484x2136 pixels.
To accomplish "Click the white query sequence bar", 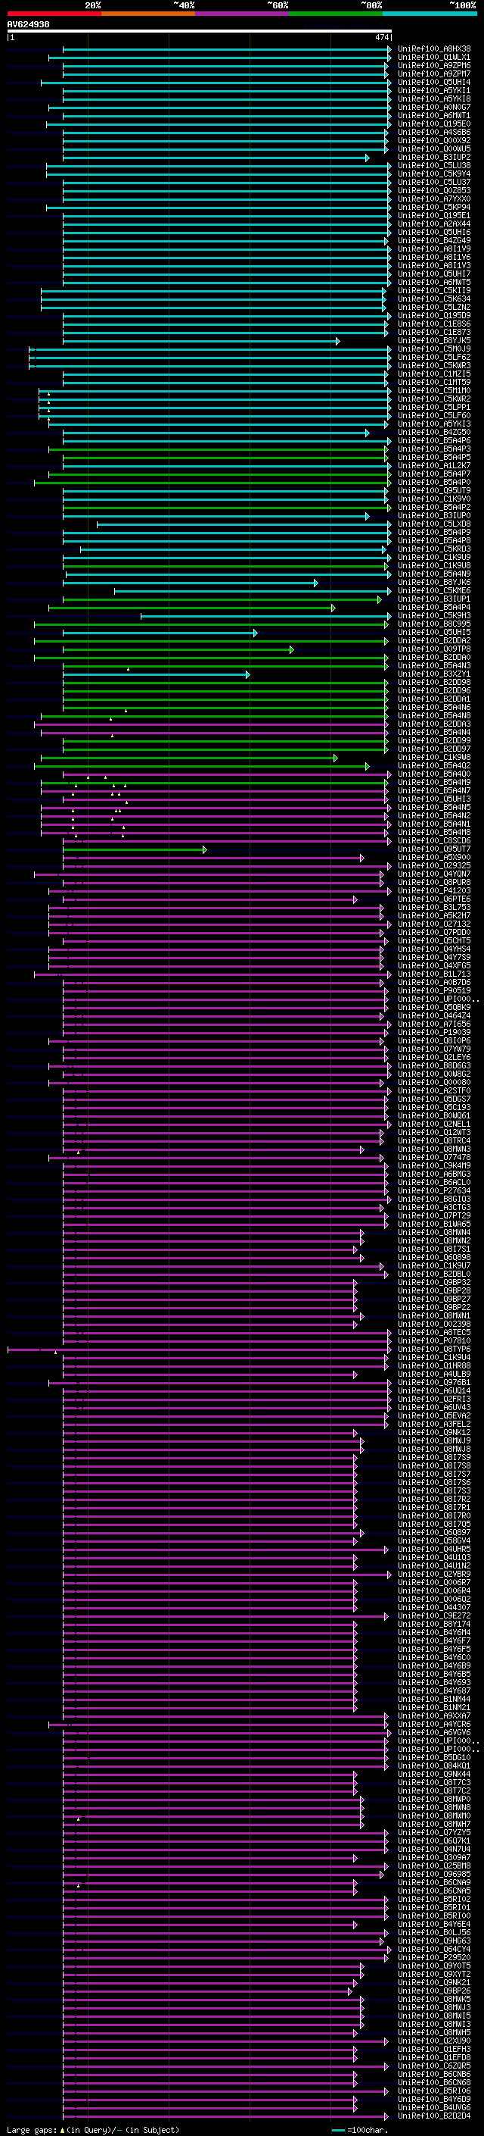I will tap(200, 30).
